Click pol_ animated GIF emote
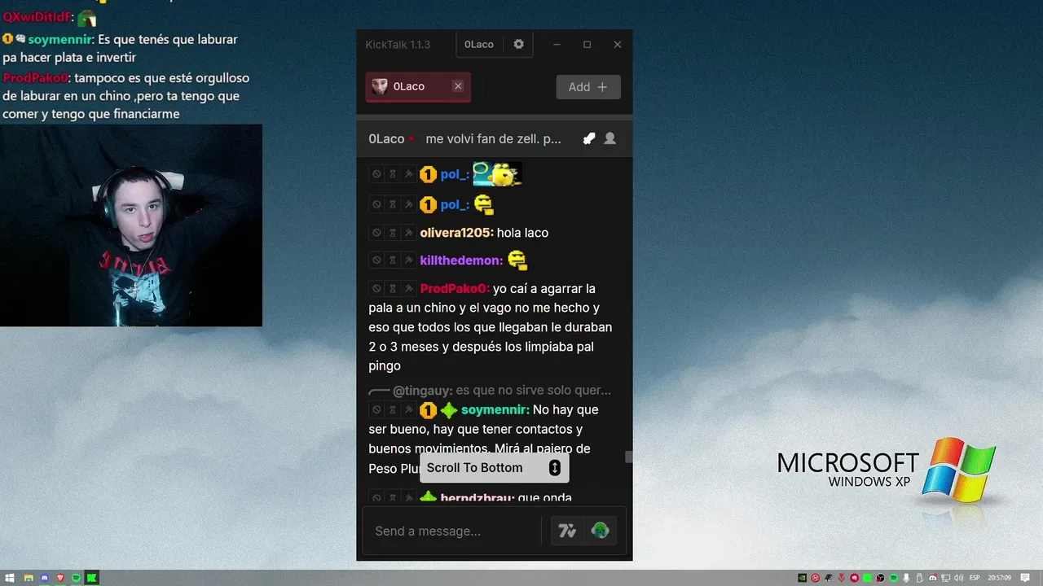 click(x=497, y=173)
